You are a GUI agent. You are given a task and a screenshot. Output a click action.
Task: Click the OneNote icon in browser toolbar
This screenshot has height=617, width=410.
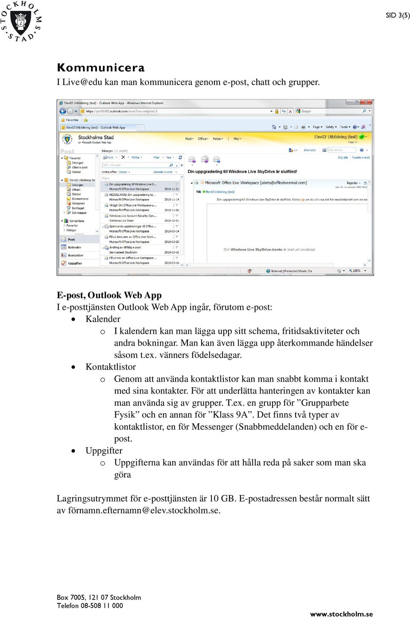(x=363, y=127)
